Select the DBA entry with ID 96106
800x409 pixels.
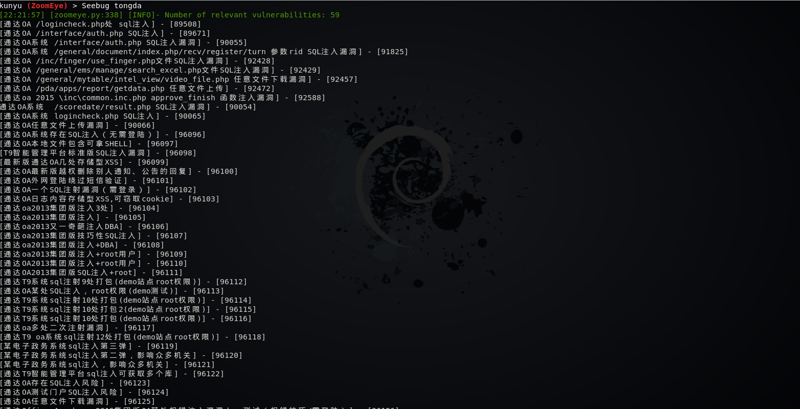[84, 226]
